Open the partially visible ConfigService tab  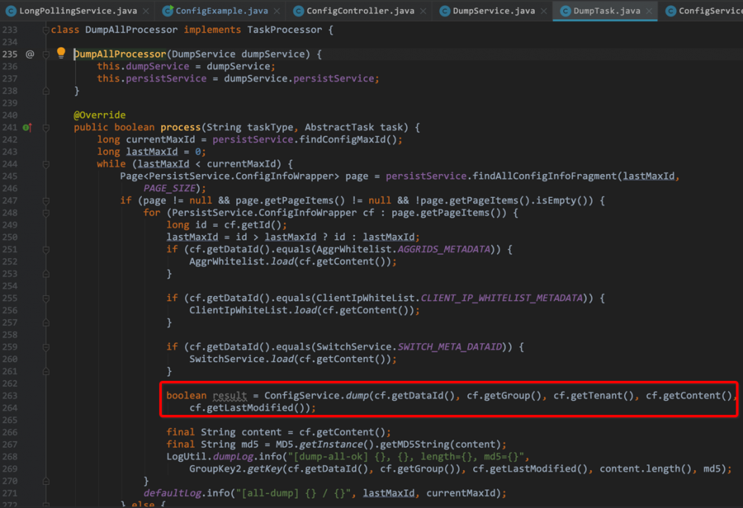pos(704,10)
